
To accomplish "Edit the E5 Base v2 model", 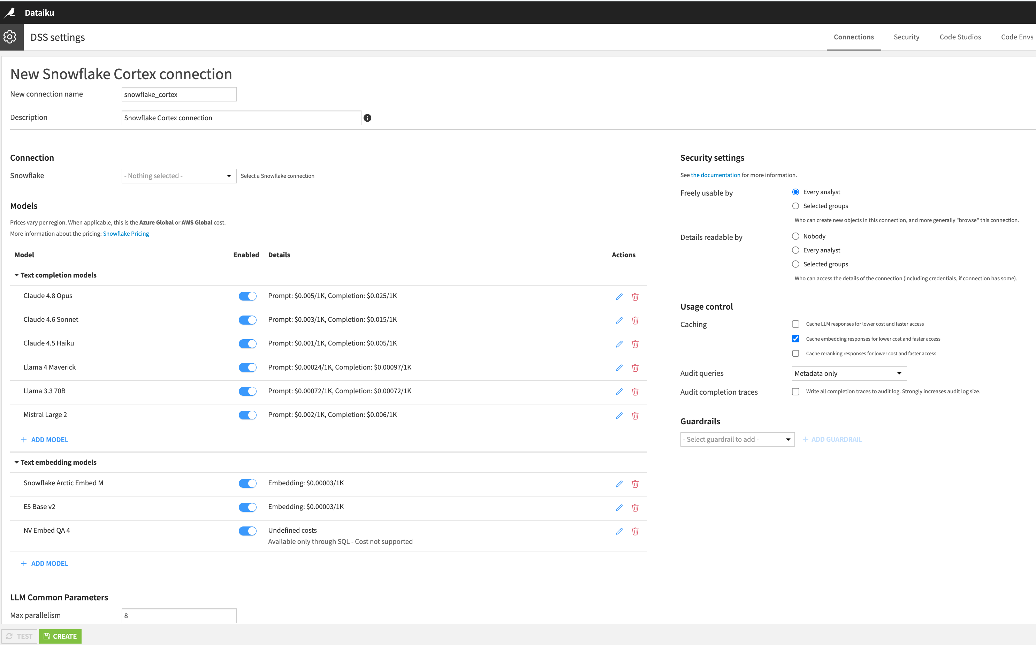I will pos(619,508).
